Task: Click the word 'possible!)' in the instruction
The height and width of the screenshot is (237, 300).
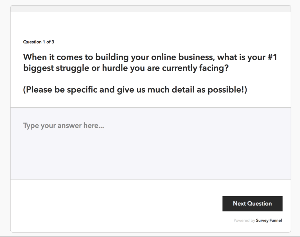Action: pyautogui.click(x=227, y=90)
